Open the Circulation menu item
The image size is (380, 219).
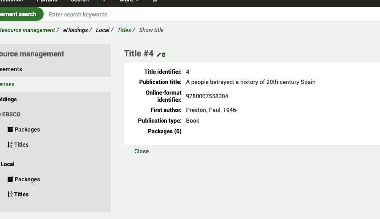11,1
